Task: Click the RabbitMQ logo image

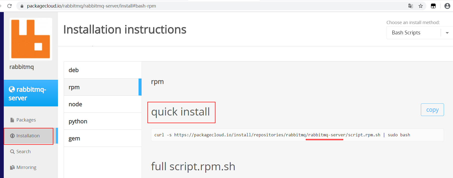Action: pos(31,39)
